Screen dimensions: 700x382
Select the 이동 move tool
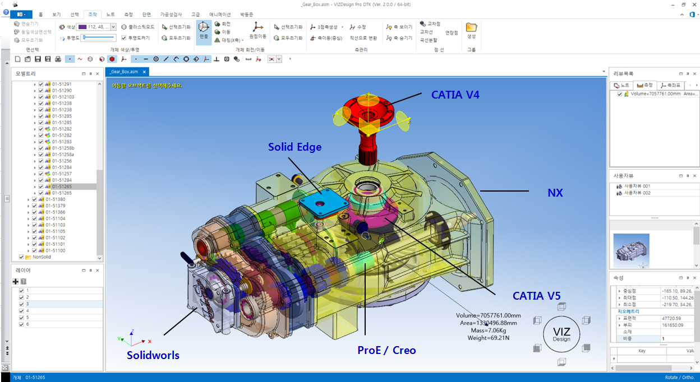(223, 32)
